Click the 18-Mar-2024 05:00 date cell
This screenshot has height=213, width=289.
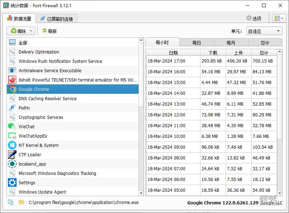173,190
